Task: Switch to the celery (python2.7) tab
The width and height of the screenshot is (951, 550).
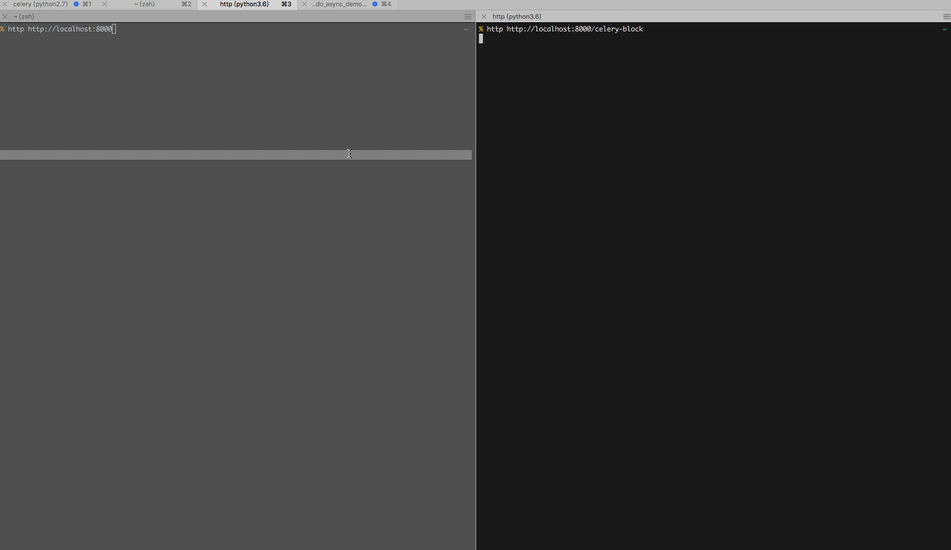Action: [x=40, y=4]
